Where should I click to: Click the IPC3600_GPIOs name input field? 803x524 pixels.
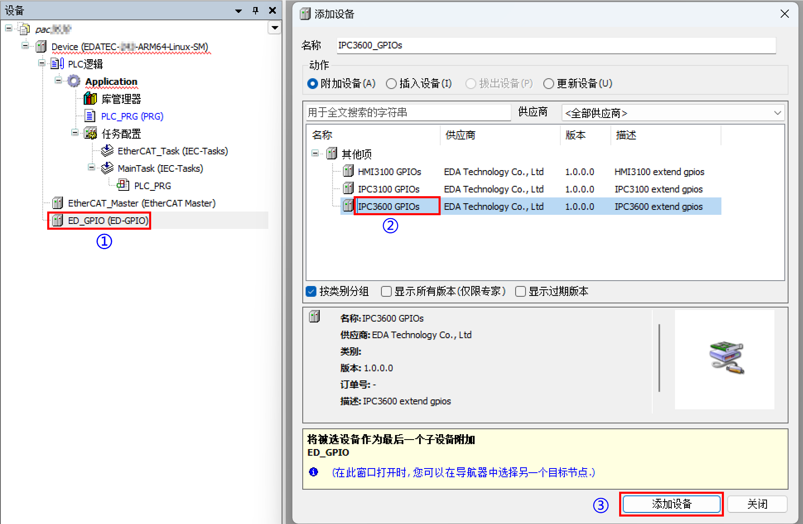555,46
